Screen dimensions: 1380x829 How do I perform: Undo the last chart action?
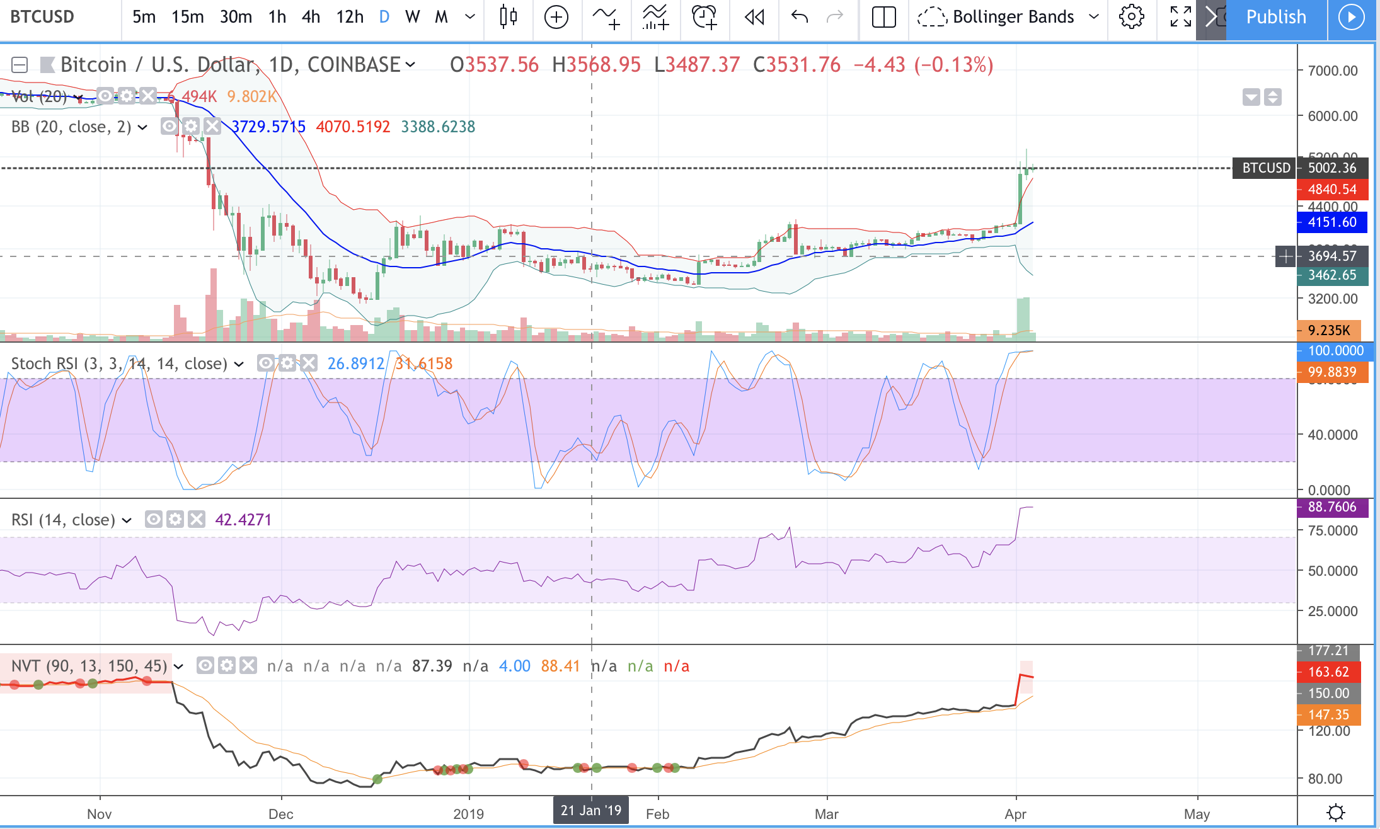(798, 17)
